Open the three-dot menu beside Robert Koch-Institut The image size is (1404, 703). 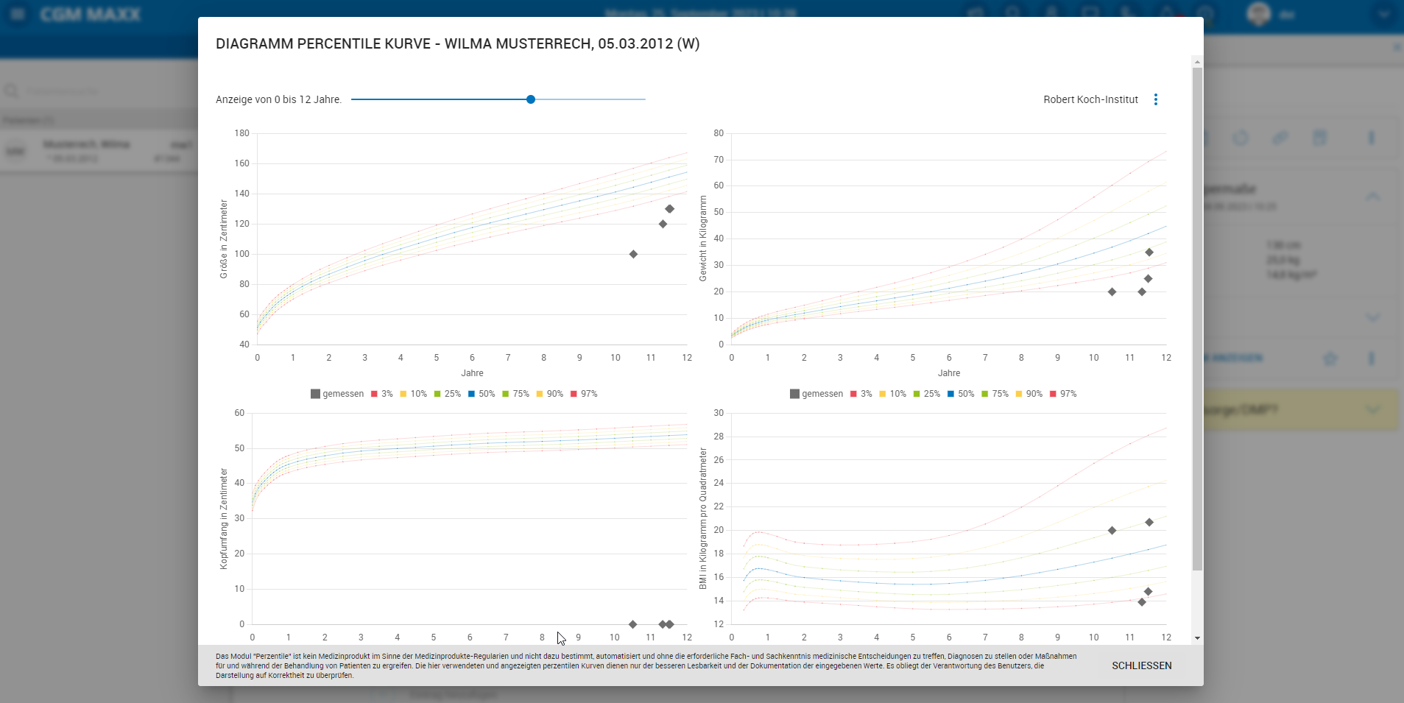1155,99
